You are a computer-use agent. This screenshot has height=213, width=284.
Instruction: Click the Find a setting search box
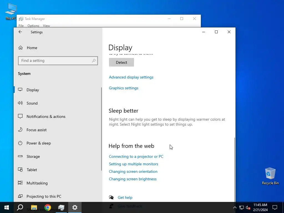pos(58,61)
